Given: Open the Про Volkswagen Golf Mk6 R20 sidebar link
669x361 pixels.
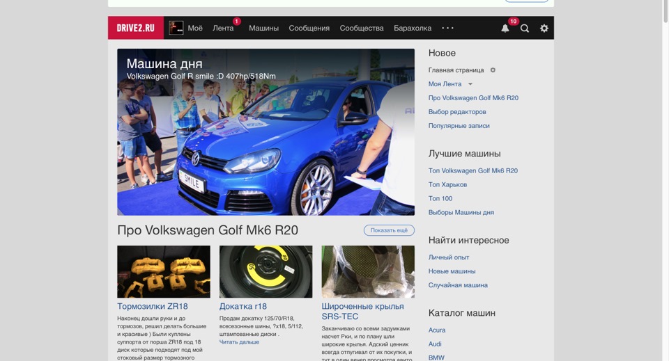Looking at the screenshot, I should pyautogui.click(x=474, y=98).
